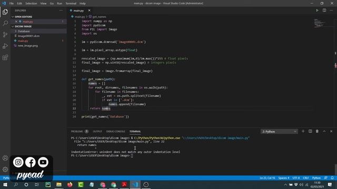Open Source Control view
Image resolution: width=337 pixels, height=189 pixels.
point(5,35)
